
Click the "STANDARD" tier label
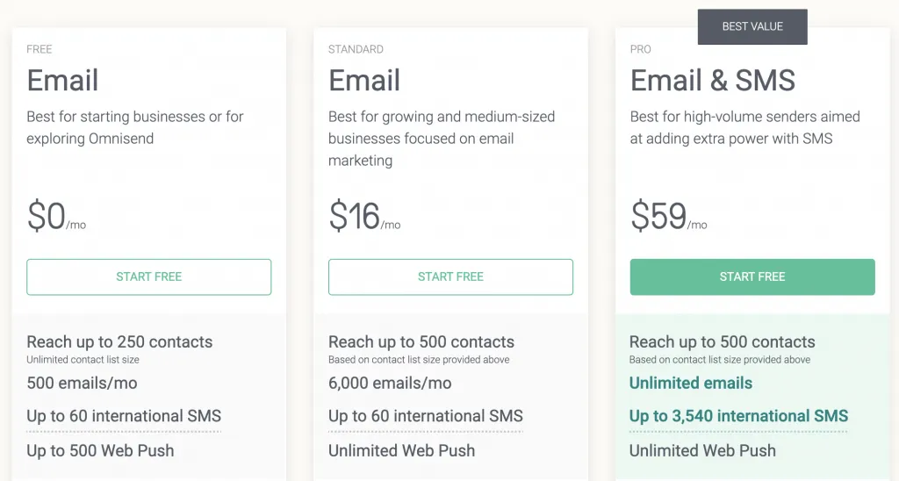pyautogui.click(x=356, y=49)
